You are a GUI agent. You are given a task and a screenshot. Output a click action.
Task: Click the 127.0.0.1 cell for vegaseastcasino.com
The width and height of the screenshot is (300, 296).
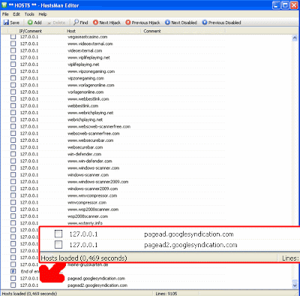(29, 37)
